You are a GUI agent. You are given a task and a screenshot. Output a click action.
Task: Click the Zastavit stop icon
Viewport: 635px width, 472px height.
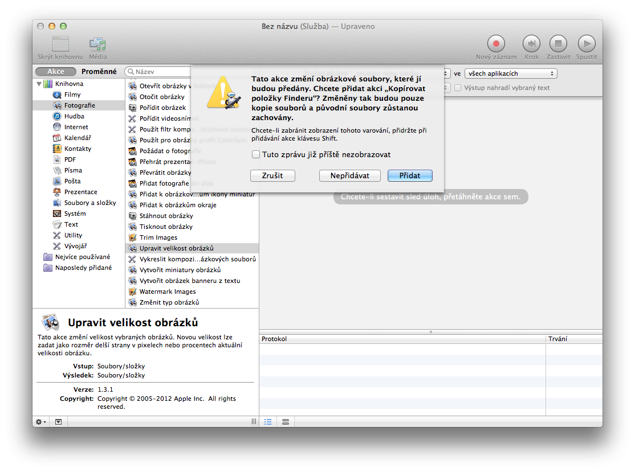coord(558,44)
